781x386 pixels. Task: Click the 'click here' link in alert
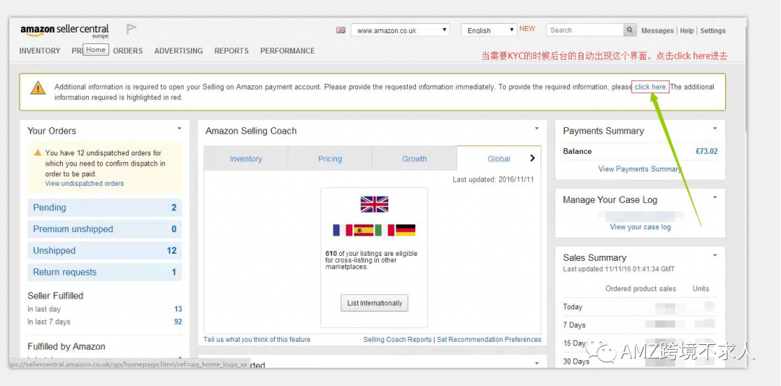click(650, 87)
